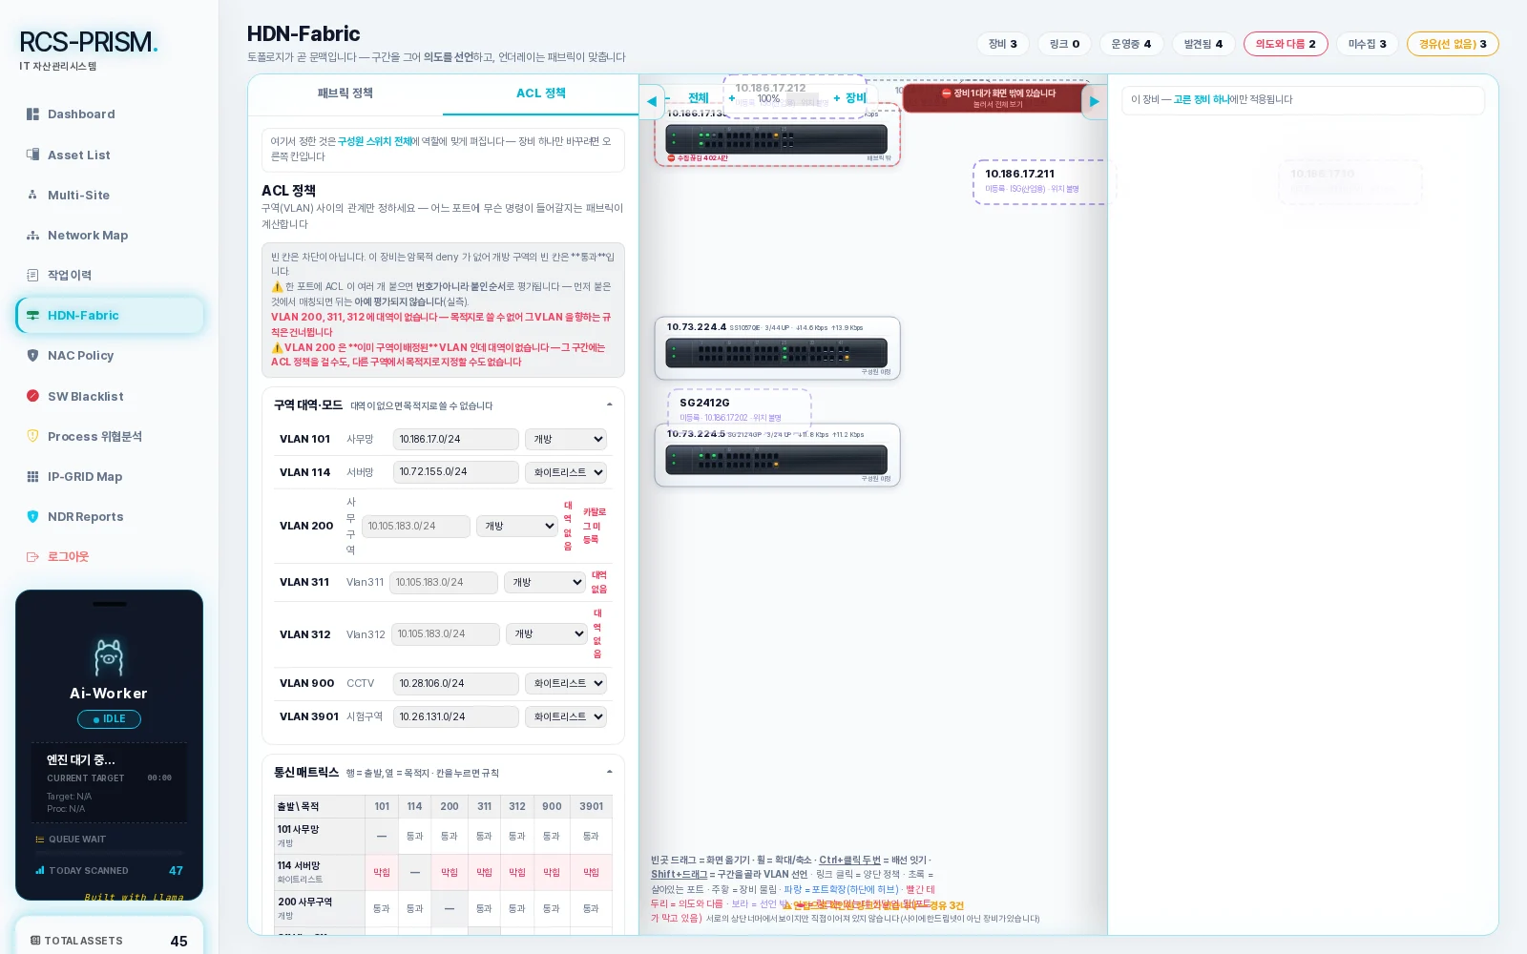Click the 로그아웃 logout icon
Viewport: 1527px width, 954px height.
click(x=32, y=556)
